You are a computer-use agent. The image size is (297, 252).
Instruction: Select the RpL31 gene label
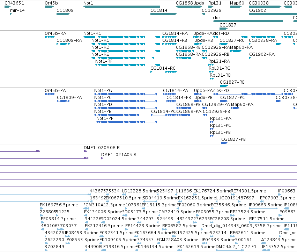click(215, 3)
